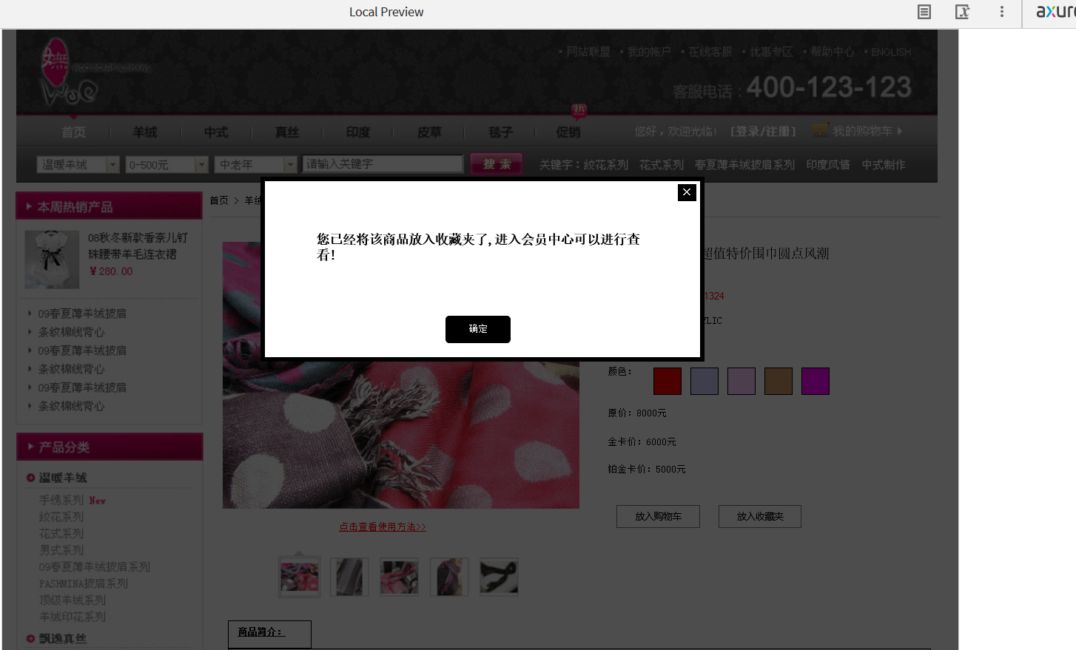Switch to ENGLISH language link
Screen dimensions: 1076x650
[x=891, y=52]
